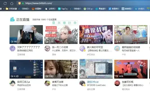Image resolution: width=150 pixels, height=95 pixels.
Task: Open the 自闭江流儿a game stream thumbnail
Action: tap(26, 69)
